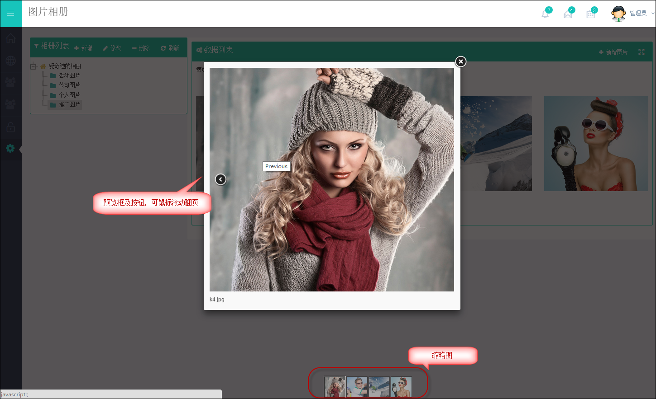This screenshot has height=399, width=656.
Task: Click the k4.jpg caption text
Action: tap(217, 300)
